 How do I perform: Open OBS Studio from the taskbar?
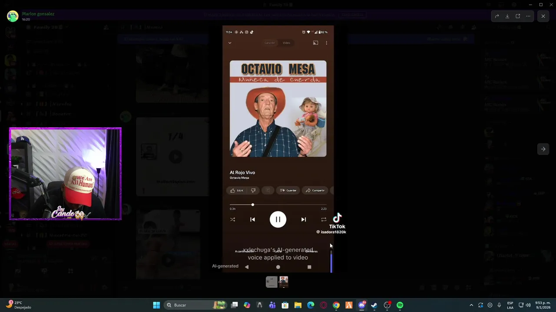[387, 305]
